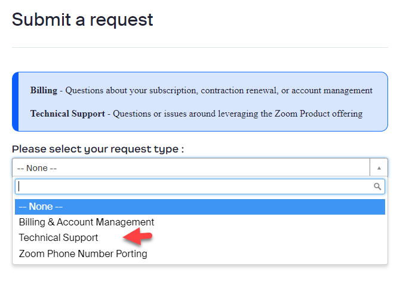Click the magnifier icon in dropdown search

click(377, 187)
